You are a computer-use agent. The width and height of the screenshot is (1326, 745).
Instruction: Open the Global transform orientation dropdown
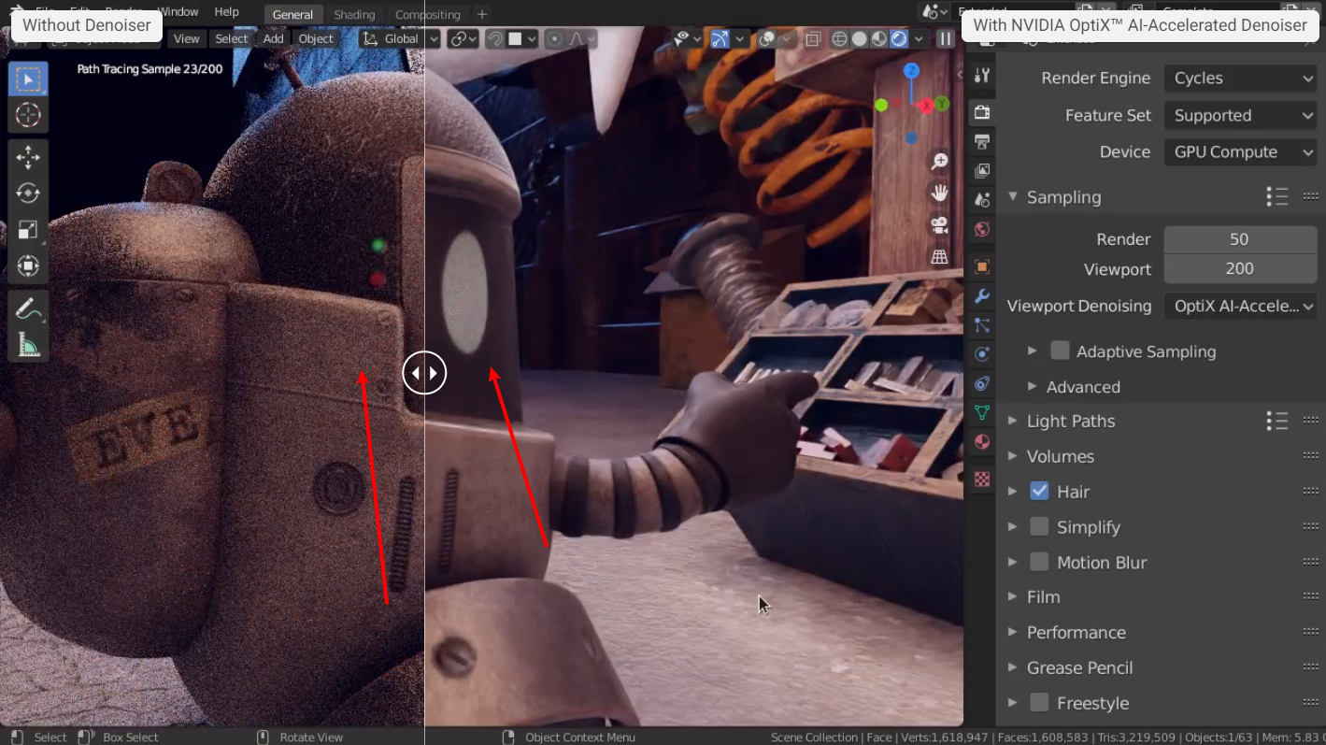(400, 38)
